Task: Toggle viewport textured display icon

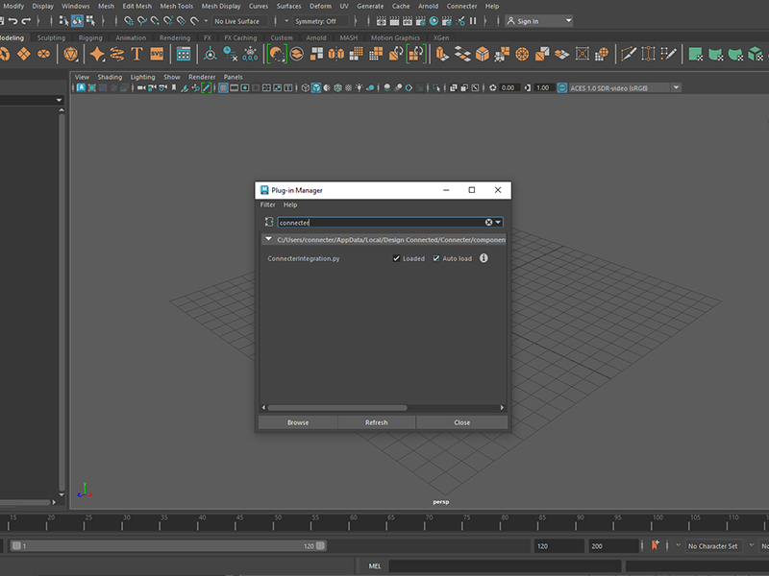Action: pyautogui.click(x=338, y=87)
